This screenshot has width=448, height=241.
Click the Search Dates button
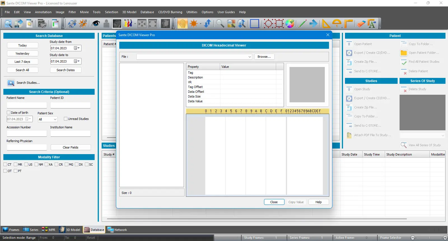point(66,70)
